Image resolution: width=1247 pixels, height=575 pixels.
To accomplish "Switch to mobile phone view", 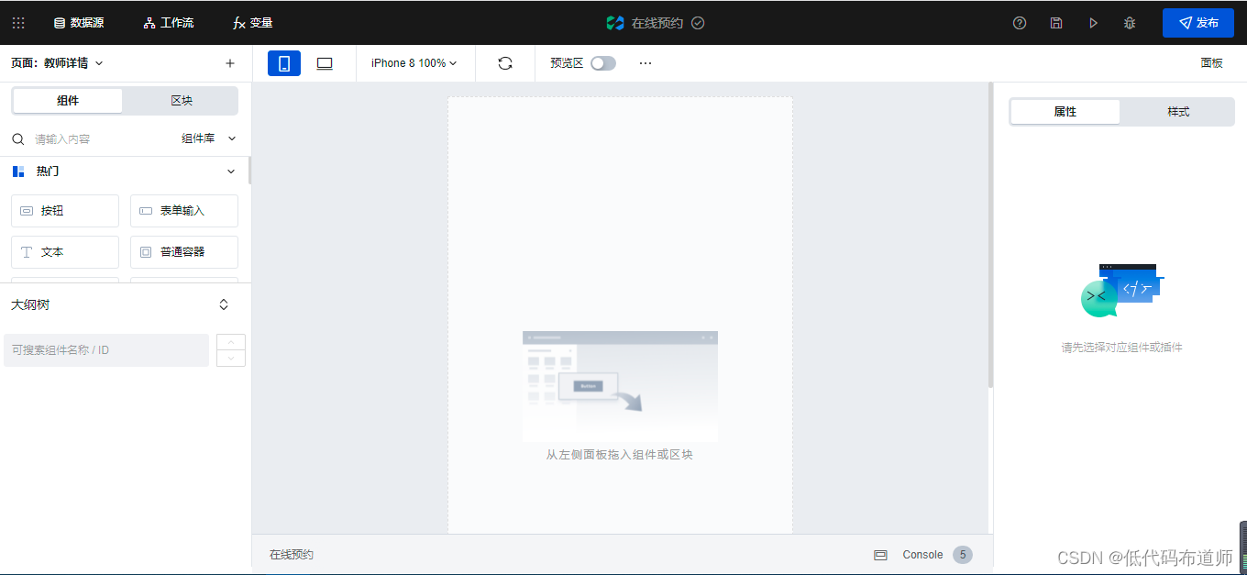I will pyautogui.click(x=284, y=63).
